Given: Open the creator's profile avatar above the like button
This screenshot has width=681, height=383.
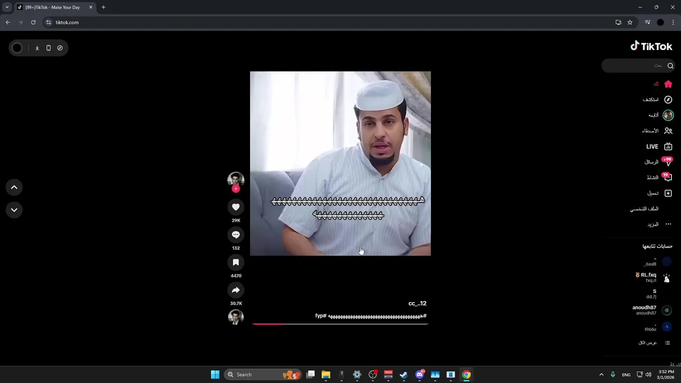Looking at the screenshot, I should click(236, 179).
